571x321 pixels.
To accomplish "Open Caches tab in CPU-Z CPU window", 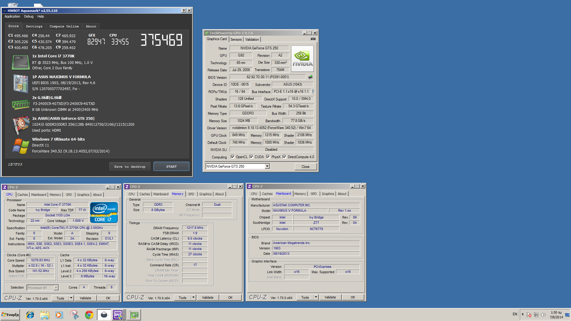I will coord(22,195).
